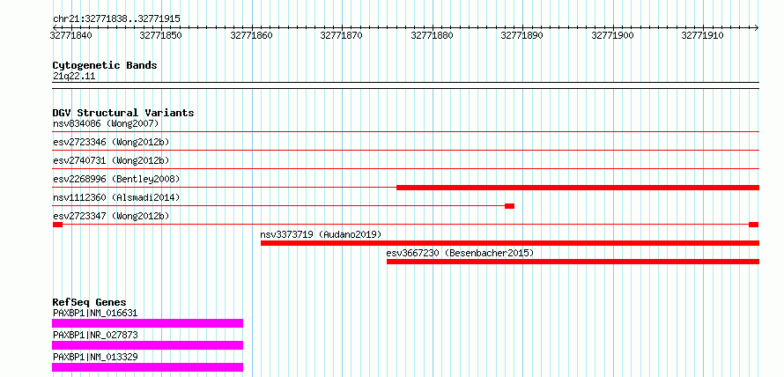Click the red esv3667230 variant bar
This screenshot has width=784, height=377.
(x=573, y=262)
